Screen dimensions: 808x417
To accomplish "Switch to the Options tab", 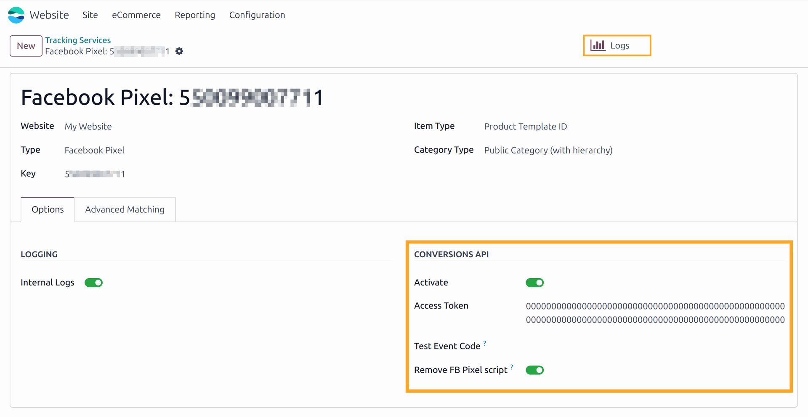I will point(48,209).
